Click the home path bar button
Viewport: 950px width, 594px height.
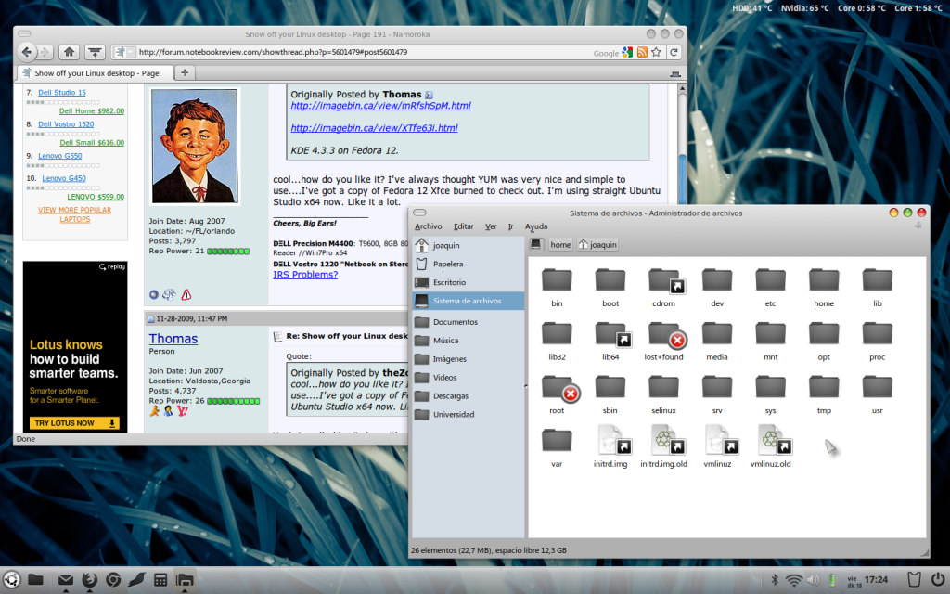(559, 245)
